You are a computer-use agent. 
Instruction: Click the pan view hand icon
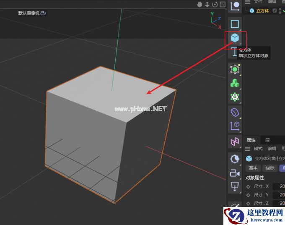200,5
